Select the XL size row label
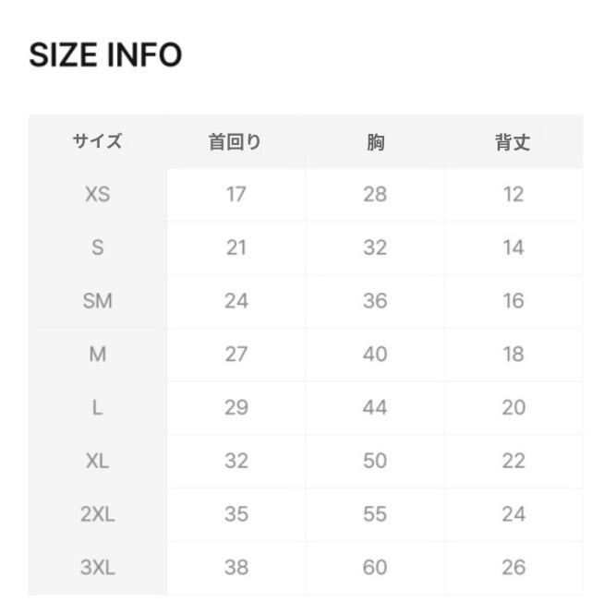The height and width of the screenshot is (602, 604). (97, 461)
